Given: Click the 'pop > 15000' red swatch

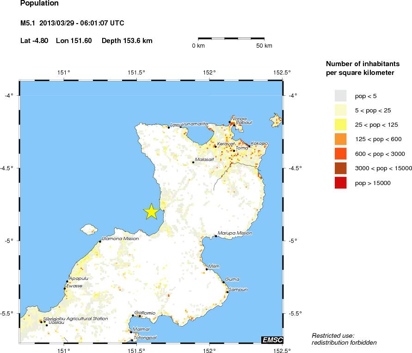Looking at the screenshot, I should coord(340,183).
